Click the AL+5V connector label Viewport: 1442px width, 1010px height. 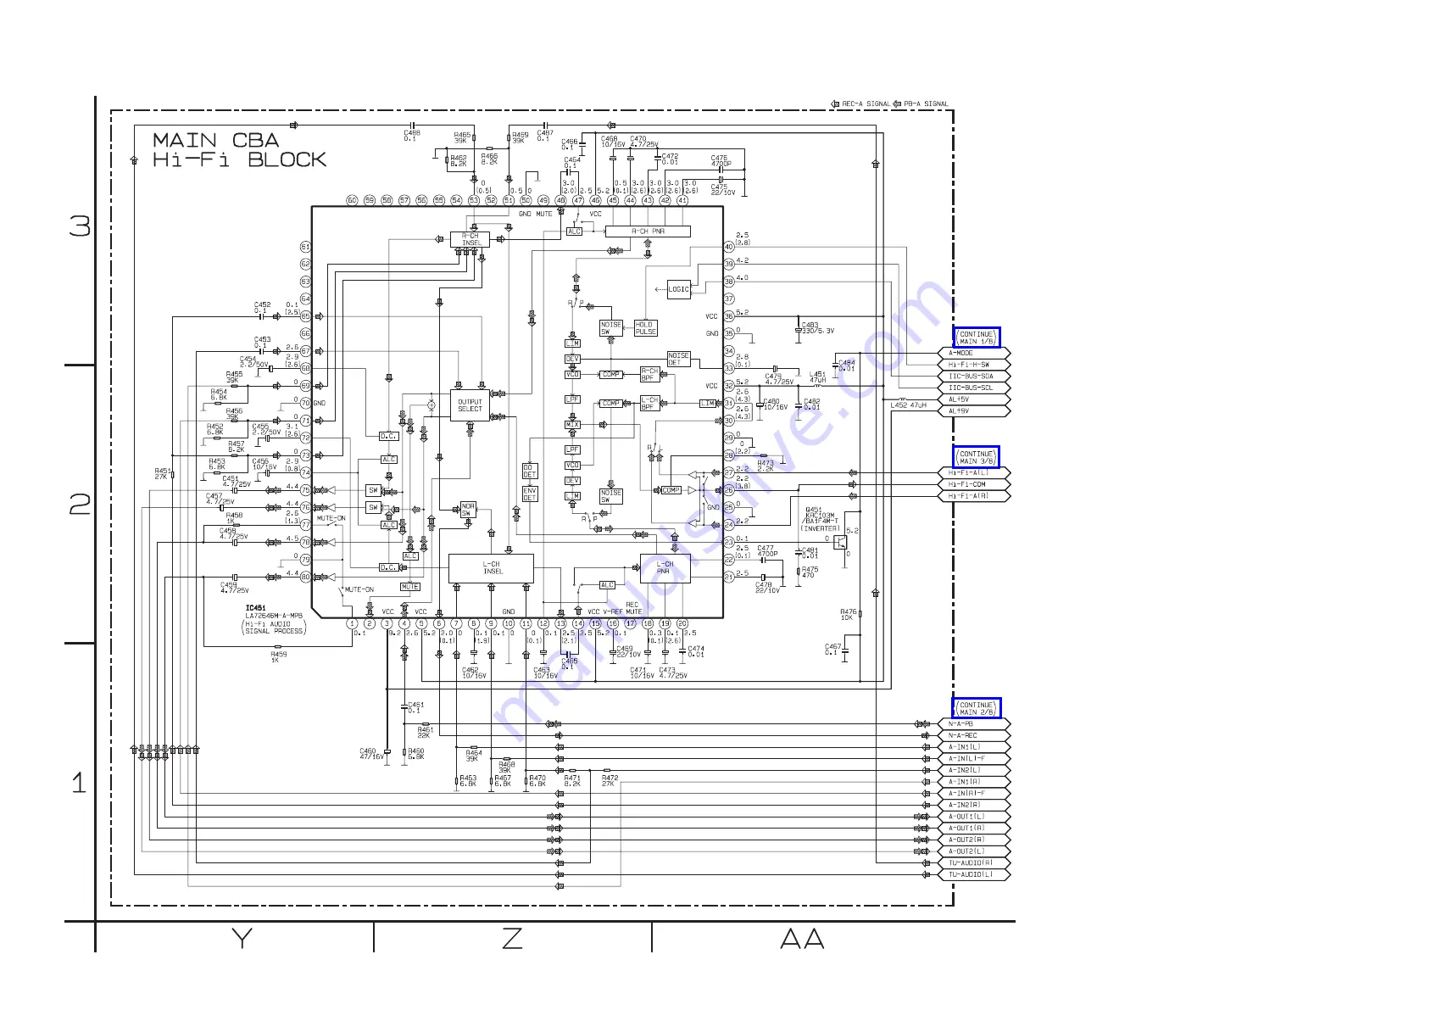click(x=974, y=399)
